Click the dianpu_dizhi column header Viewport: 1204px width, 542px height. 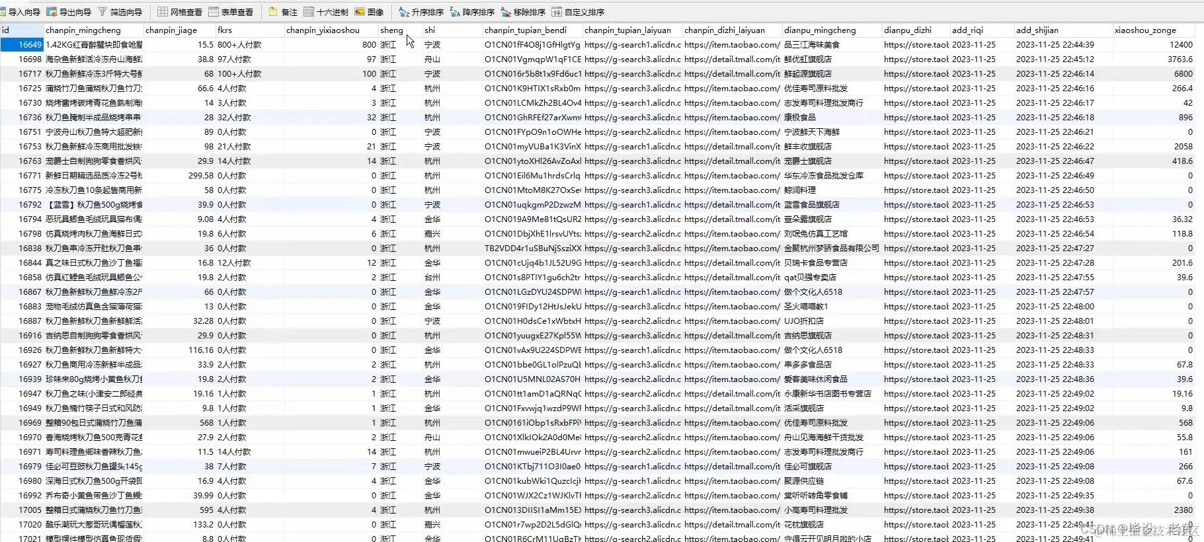pos(916,30)
